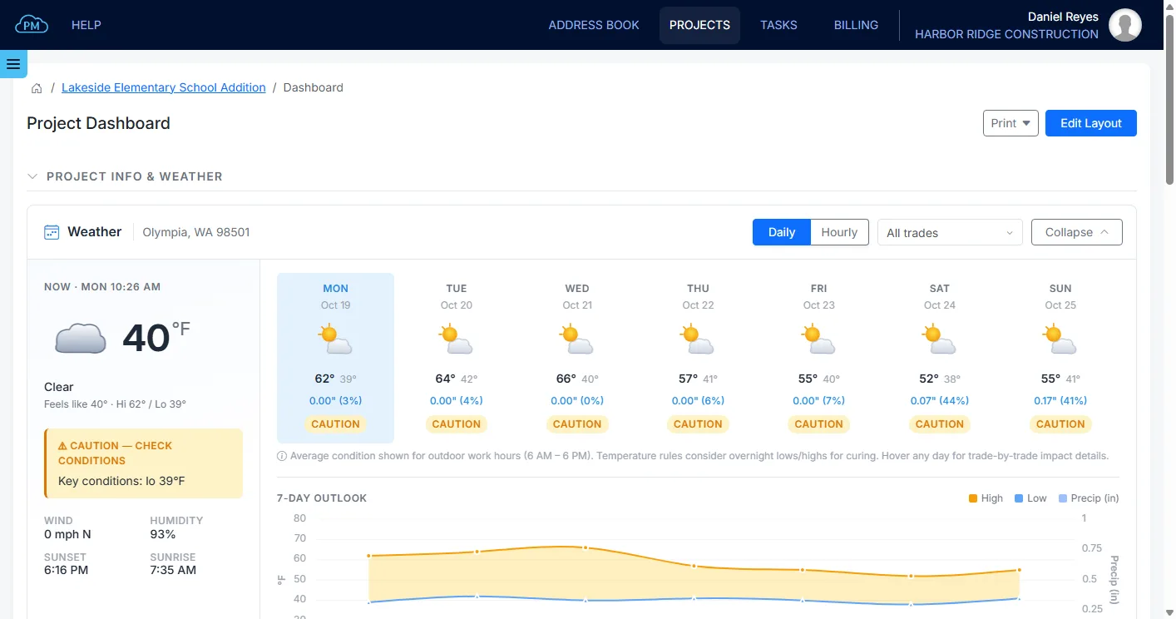Select the Monday Oct 19 forecast card

(x=335, y=358)
